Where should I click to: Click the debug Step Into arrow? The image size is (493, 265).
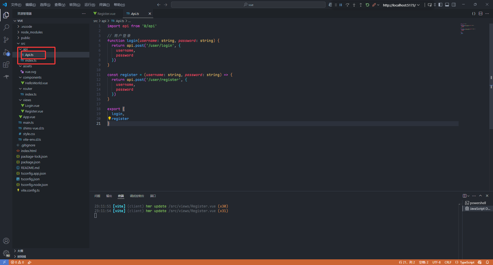(354, 5)
